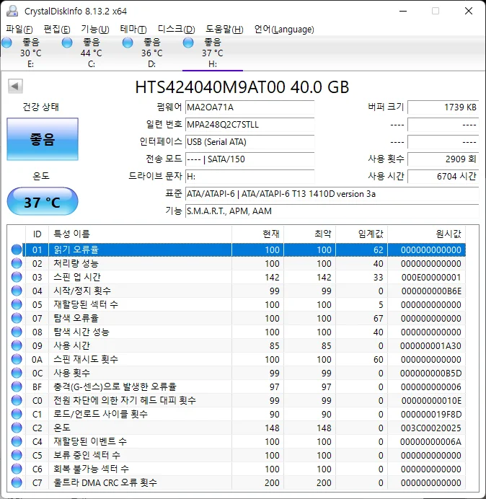Click the previous disk arrow button
Viewport: 486px width, 499px height.
pyautogui.click(x=15, y=86)
